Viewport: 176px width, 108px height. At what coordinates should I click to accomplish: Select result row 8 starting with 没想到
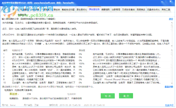86,76
